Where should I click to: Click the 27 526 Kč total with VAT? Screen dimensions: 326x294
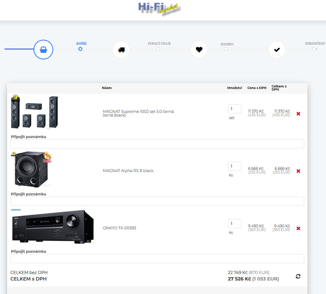pyautogui.click(x=239, y=279)
